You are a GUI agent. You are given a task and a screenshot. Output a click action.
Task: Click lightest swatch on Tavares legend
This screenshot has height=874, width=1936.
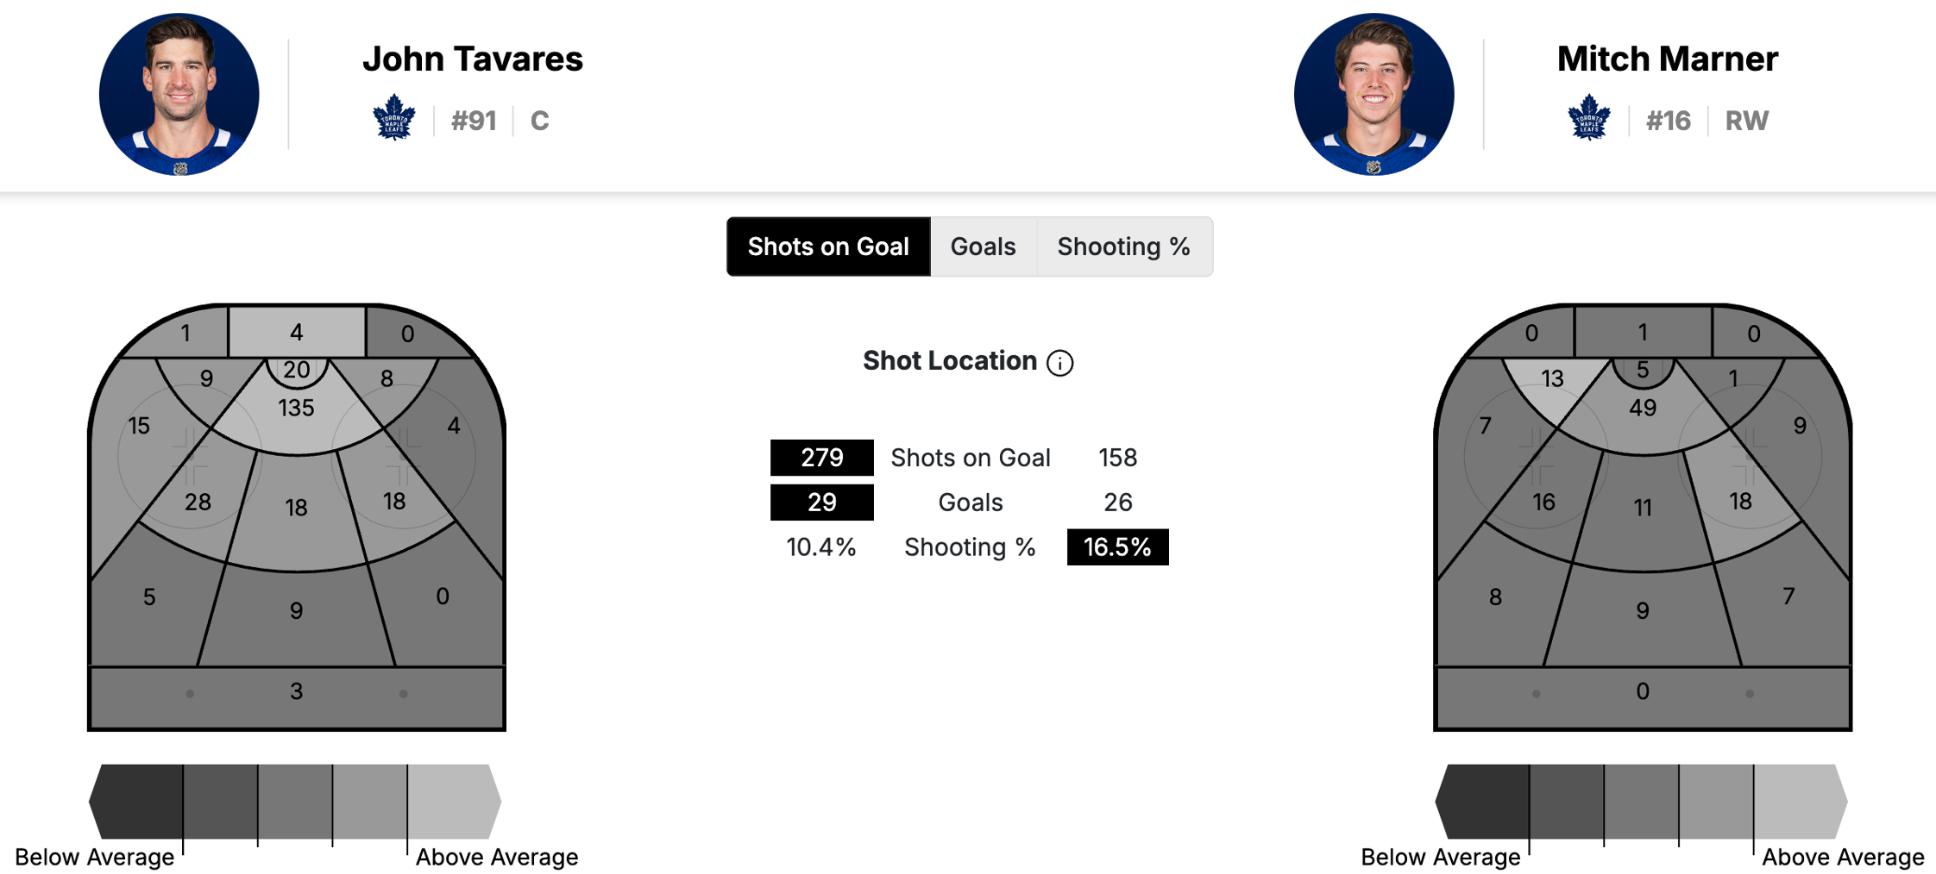(x=453, y=802)
